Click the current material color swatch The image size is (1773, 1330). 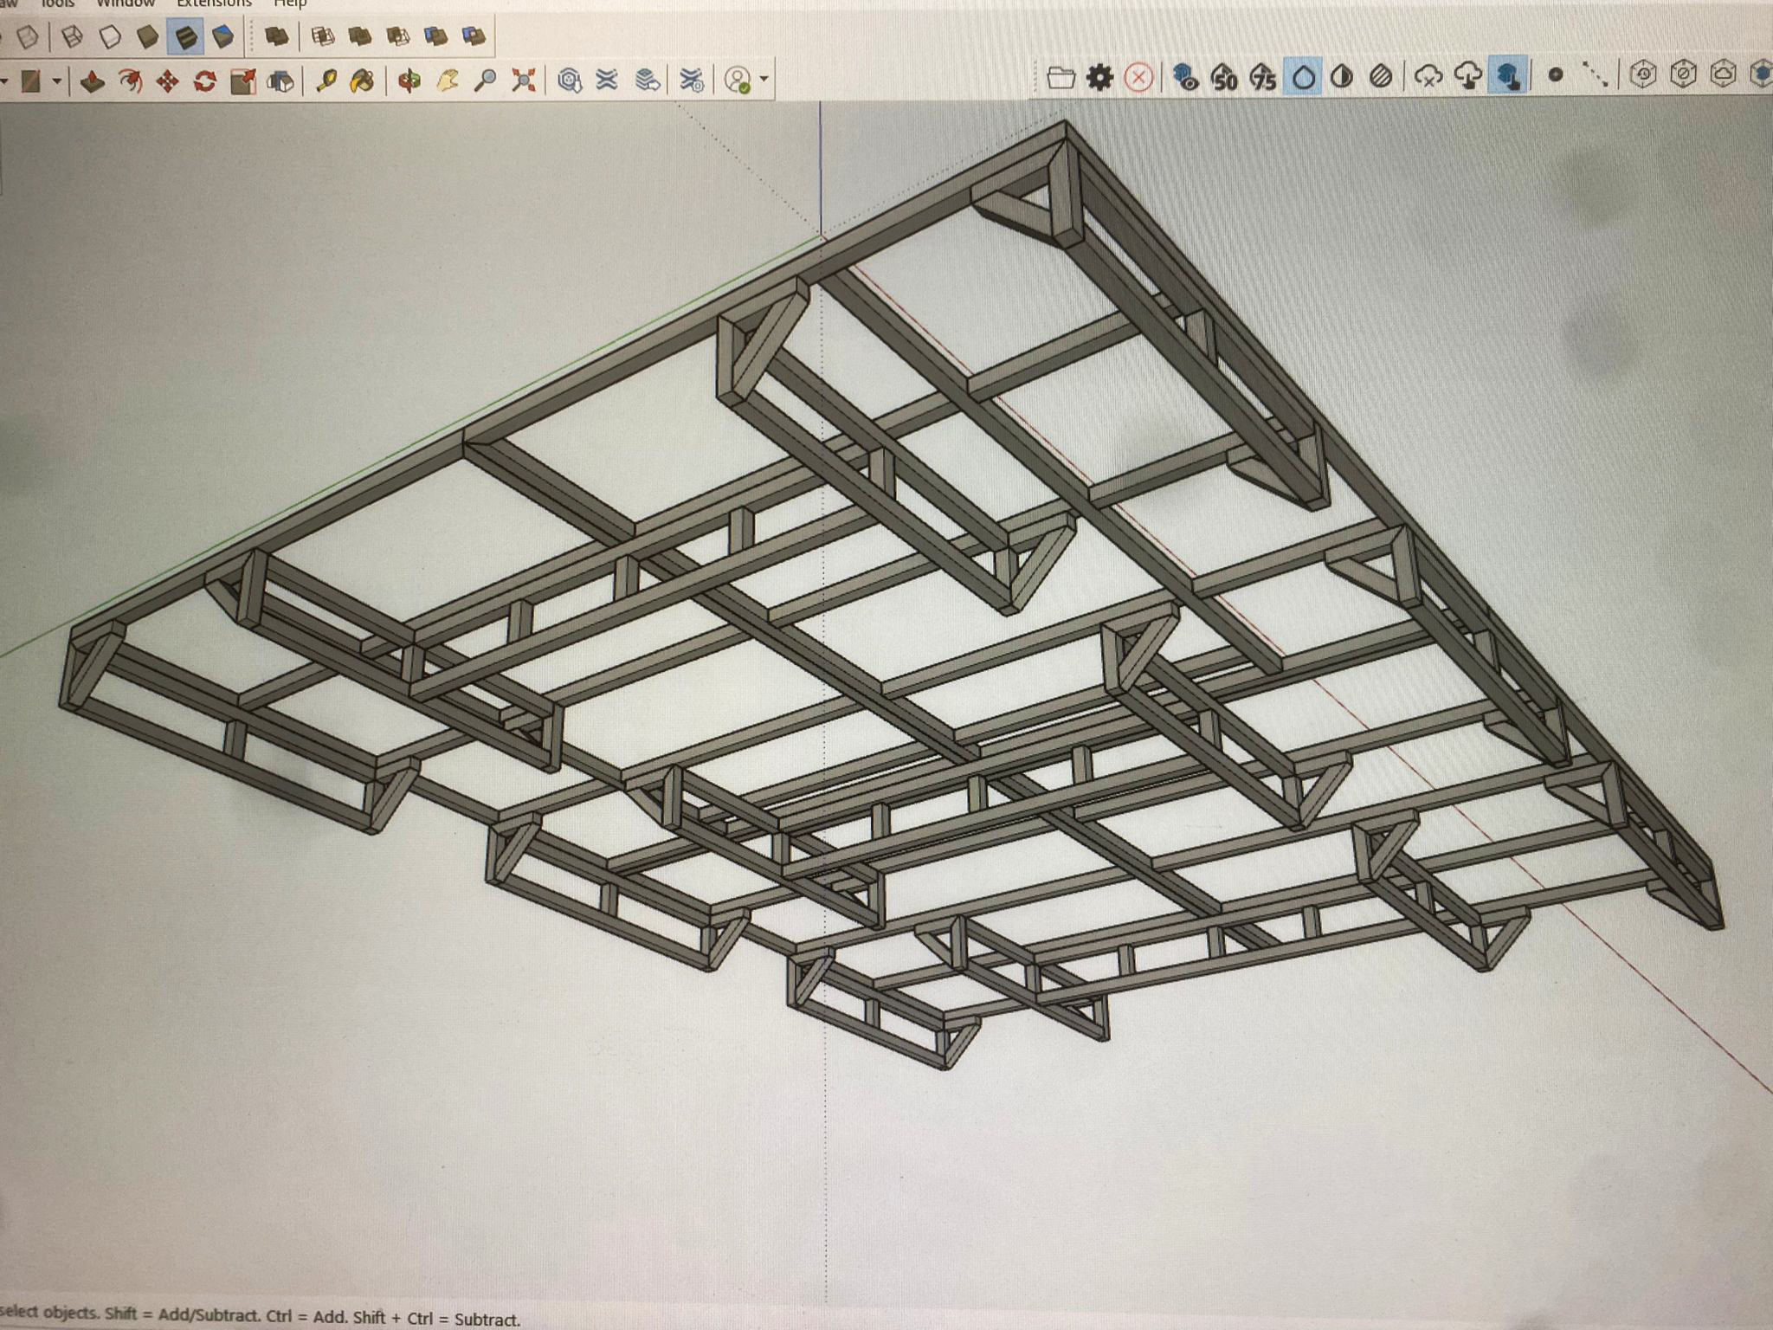[31, 81]
